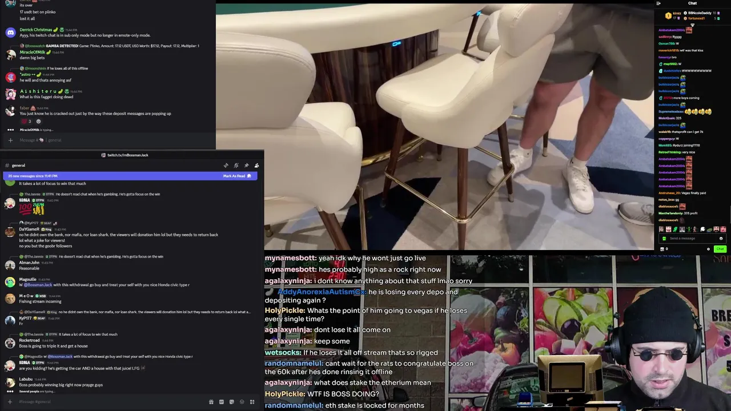The image size is (731, 411).
Task: Click Supremeleadaaa username in Twitch chat
Action: click(671, 111)
